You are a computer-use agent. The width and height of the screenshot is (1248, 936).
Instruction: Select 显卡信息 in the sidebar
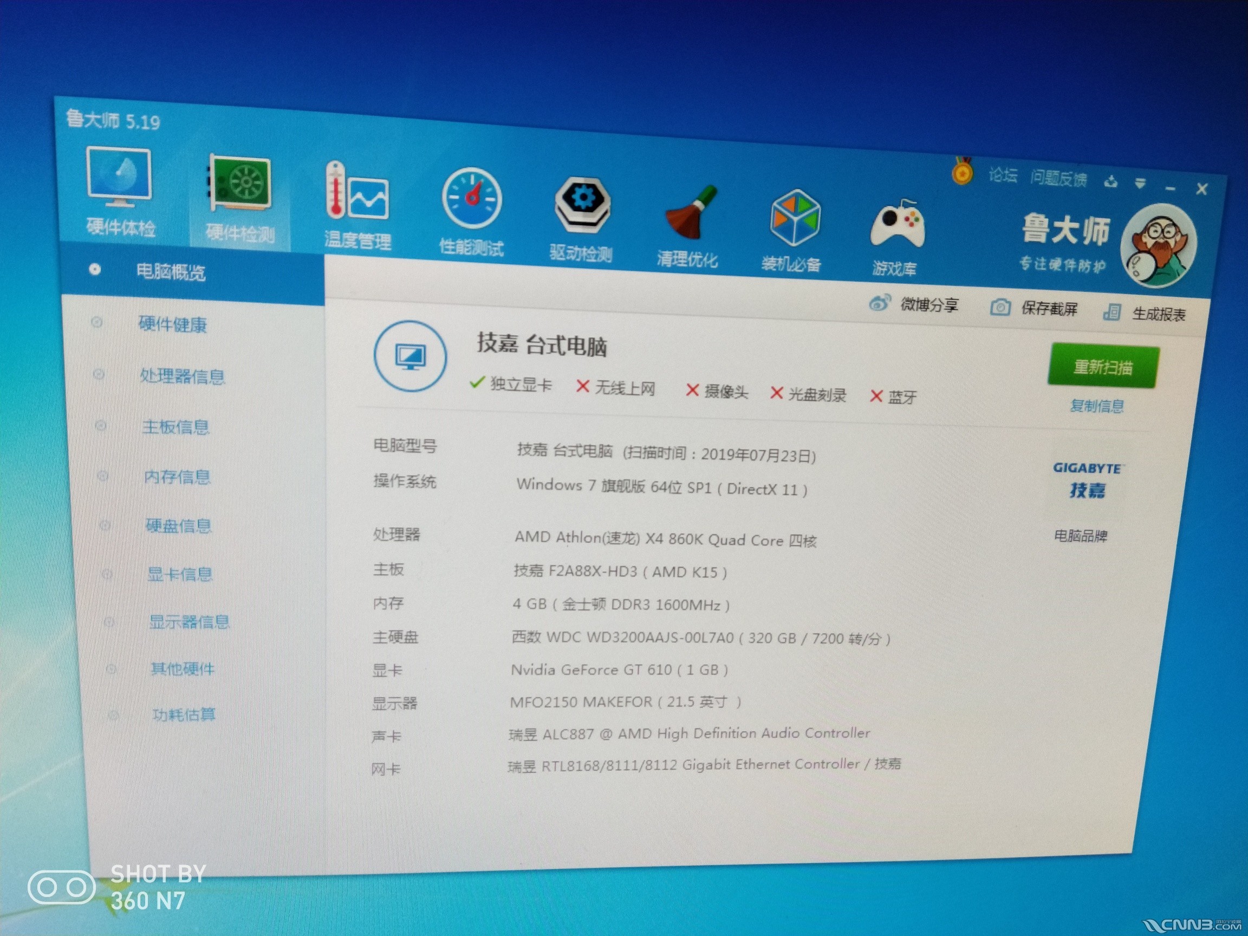tap(180, 574)
